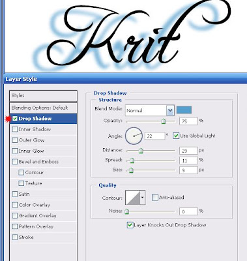
Task: Select Blending Options: Default entry
Action: point(43,108)
